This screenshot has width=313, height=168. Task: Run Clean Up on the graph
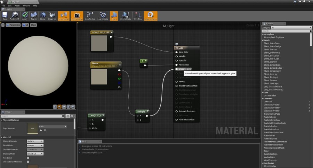click(x=52, y=15)
